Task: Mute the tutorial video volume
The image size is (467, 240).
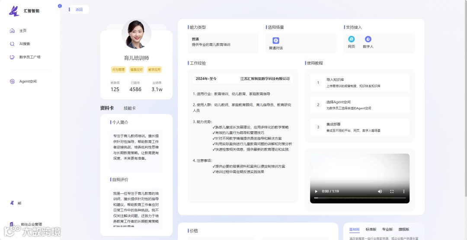Action: click(380, 191)
